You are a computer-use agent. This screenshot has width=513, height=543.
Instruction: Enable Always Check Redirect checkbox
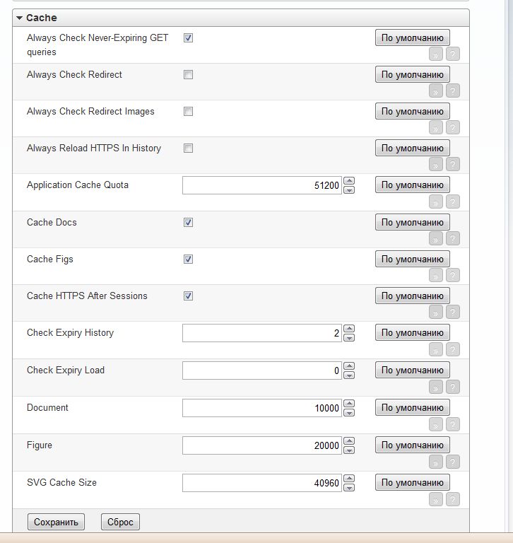(188, 74)
